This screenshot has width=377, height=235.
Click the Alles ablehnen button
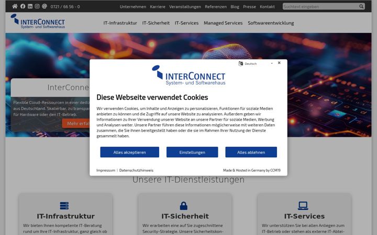pyautogui.click(x=251, y=152)
